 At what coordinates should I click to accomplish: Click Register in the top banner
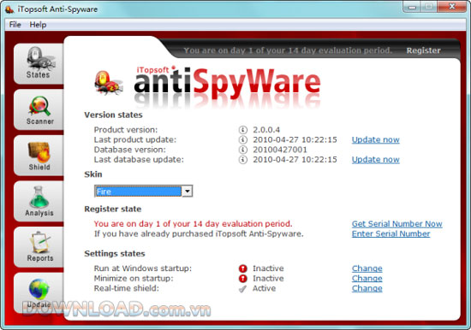point(424,50)
